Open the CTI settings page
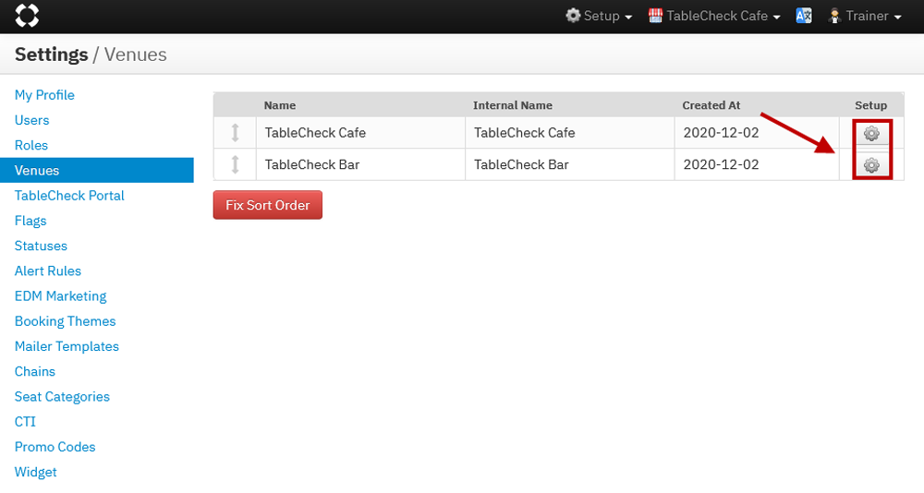The image size is (924, 493). tap(25, 422)
